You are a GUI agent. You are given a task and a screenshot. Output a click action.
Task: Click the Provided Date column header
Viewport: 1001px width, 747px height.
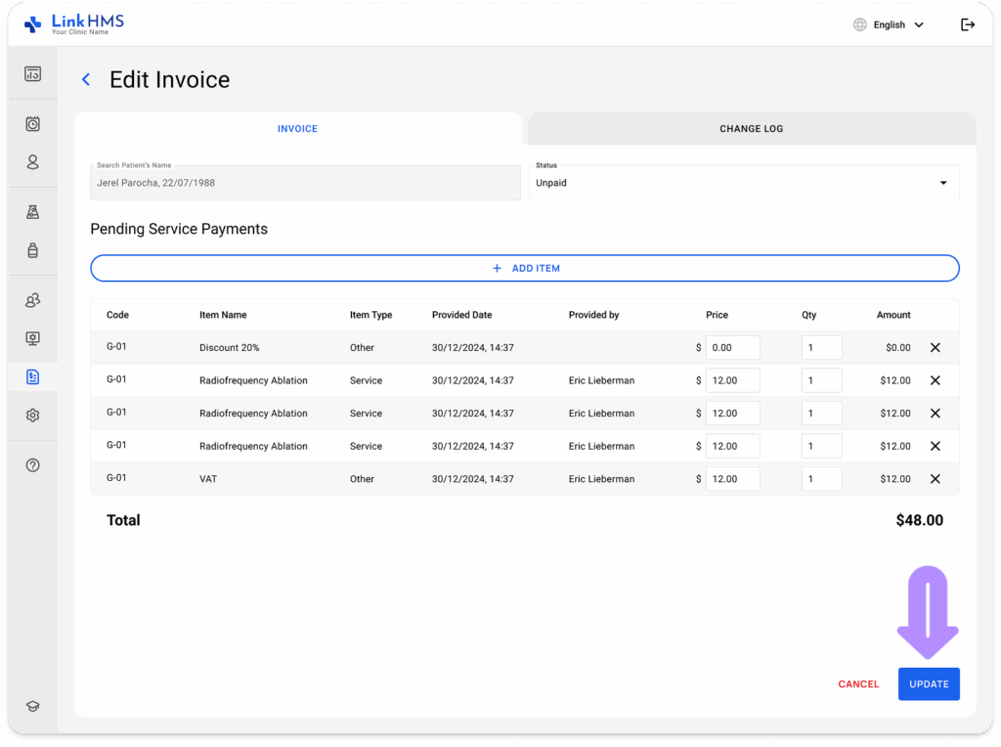[461, 315]
